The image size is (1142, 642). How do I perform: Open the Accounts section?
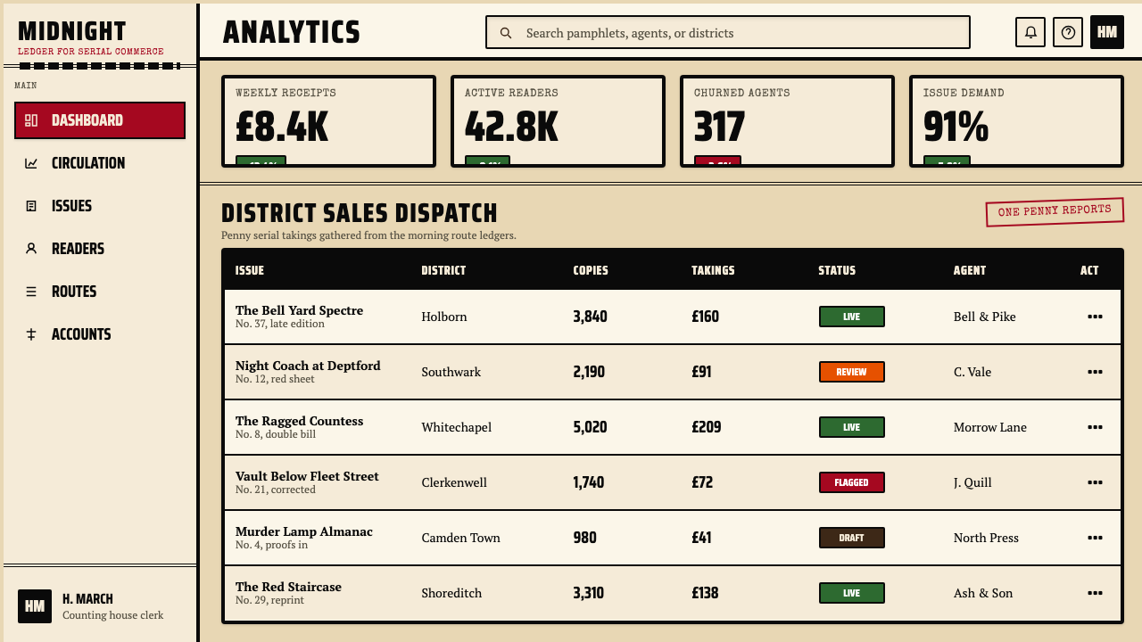pyautogui.click(x=100, y=334)
